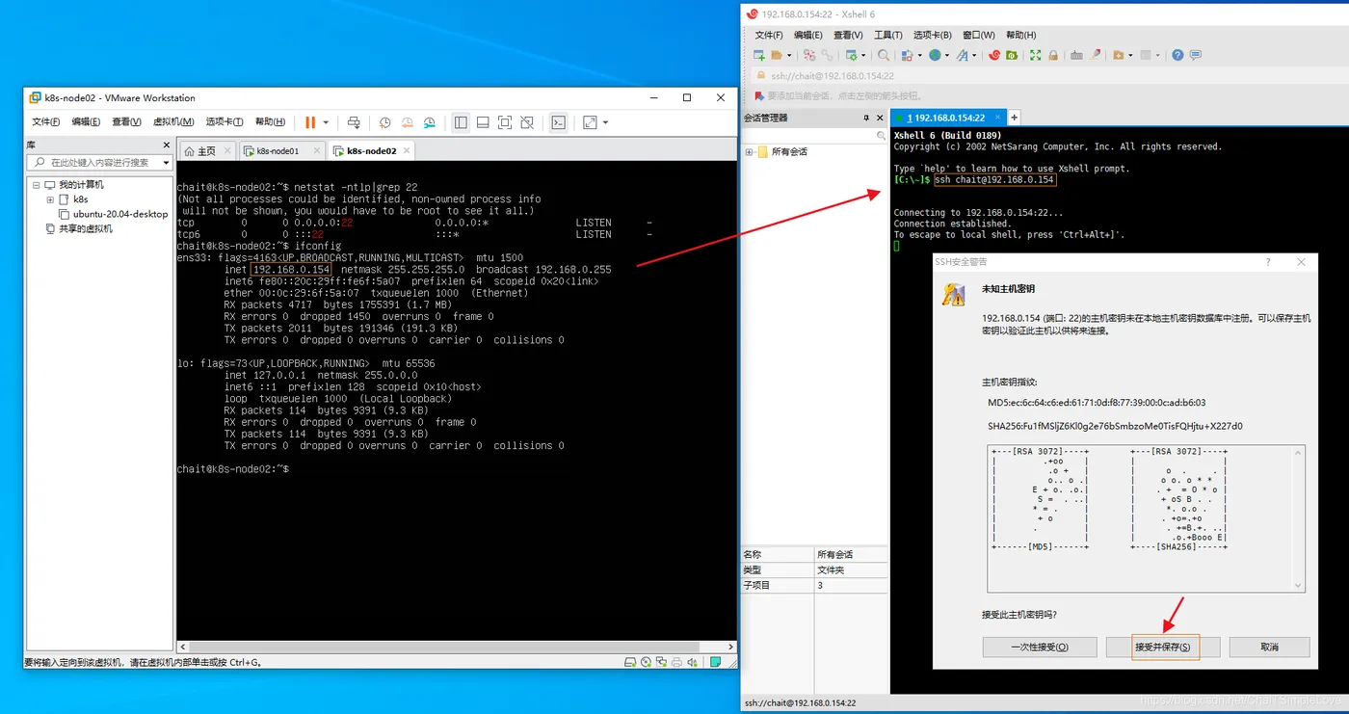Screen dimensions: 1349x714
Task: Expand the 所有会话 folder node
Action: pyautogui.click(x=749, y=152)
